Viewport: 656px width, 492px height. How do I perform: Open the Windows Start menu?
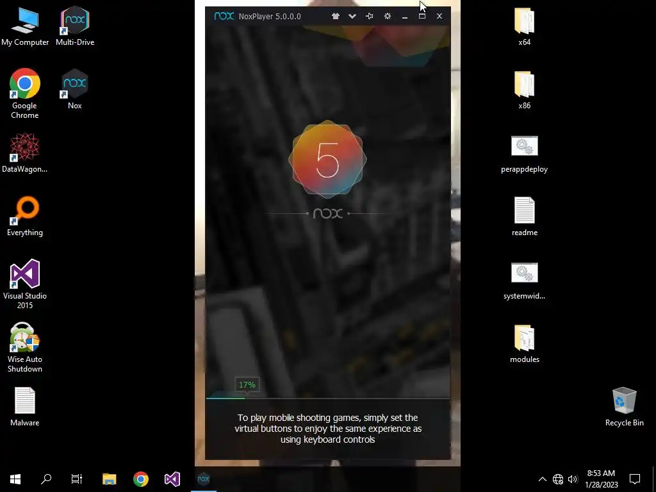point(15,479)
